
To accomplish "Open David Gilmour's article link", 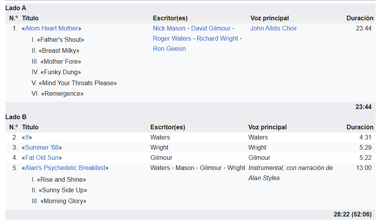I will (211, 28).
